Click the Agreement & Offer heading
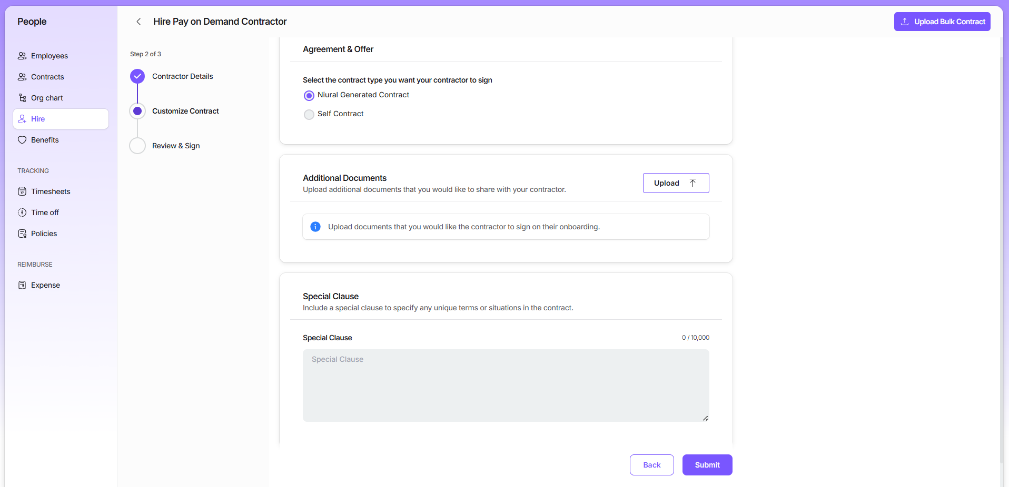Viewport: 1009px width, 487px height. tap(338, 49)
